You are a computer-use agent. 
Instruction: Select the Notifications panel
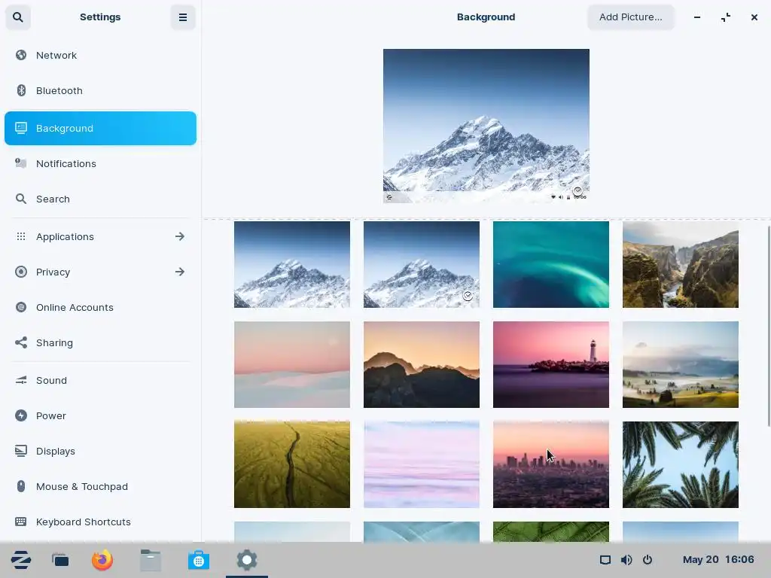tap(100, 163)
